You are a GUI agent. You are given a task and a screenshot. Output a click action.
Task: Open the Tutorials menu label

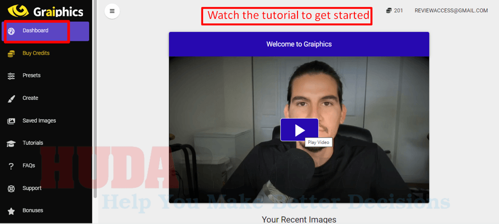click(33, 143)
